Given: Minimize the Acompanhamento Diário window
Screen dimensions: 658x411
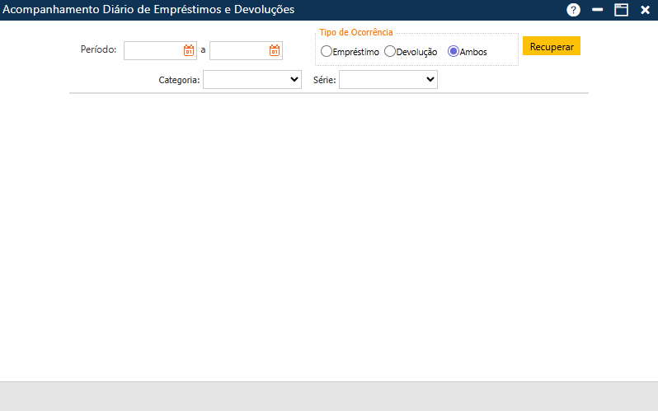Looking at the screenshot, I should click(598, 10).
